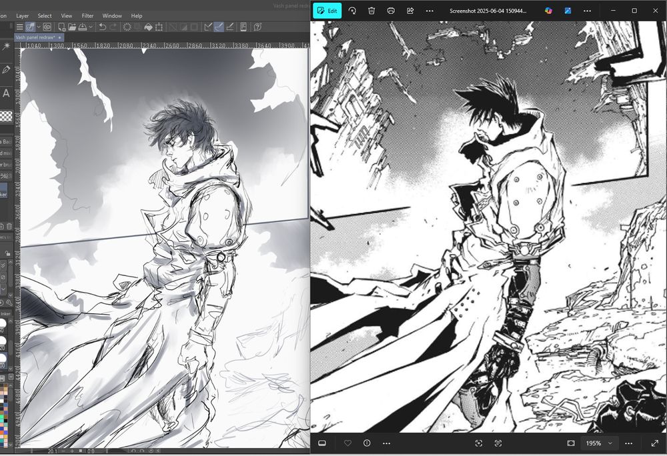Share the screenshot from Photos viewer
The width and height of the screenshot is (667, 456).
pos(410,11)
